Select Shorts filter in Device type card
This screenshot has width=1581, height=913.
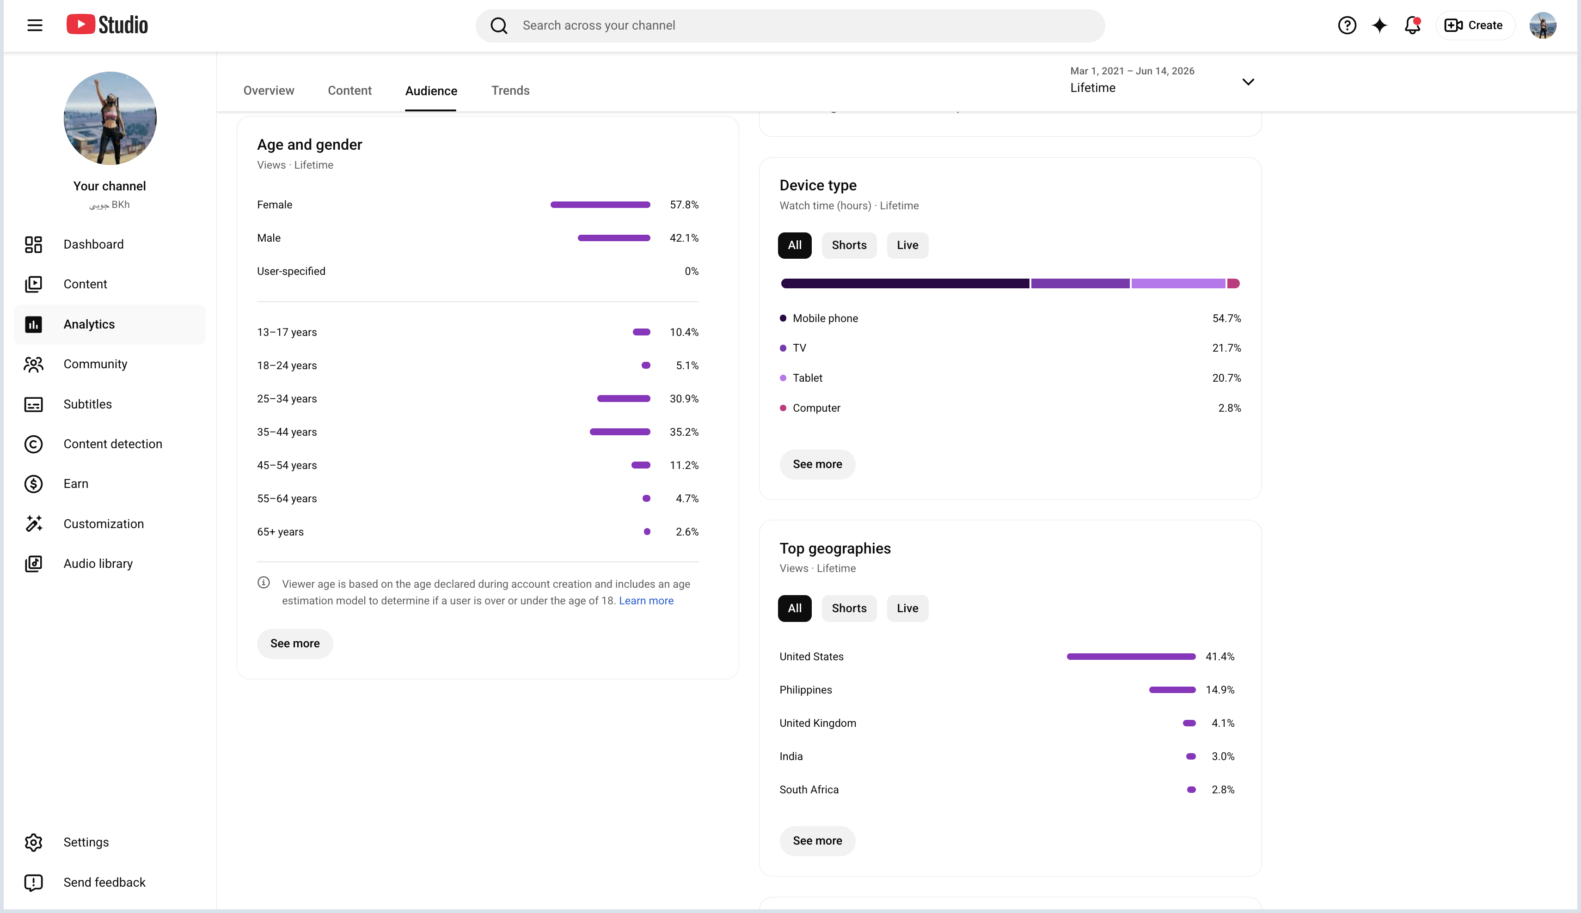849,245
